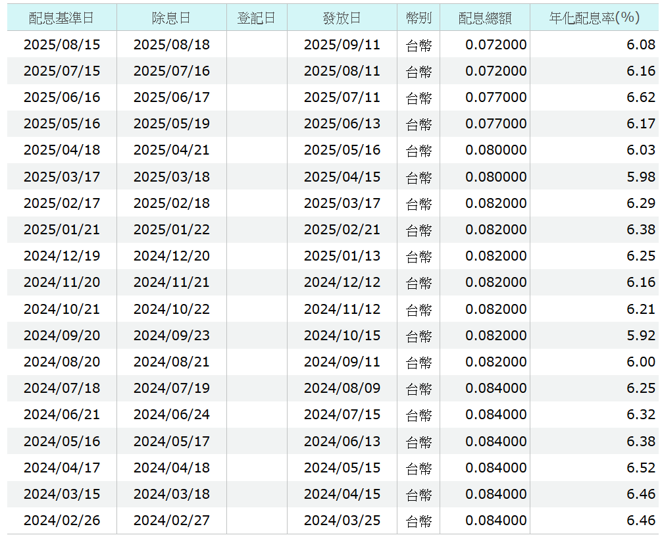
Task: Select payment date 2025/07/11
Action: tap(342, 97)
